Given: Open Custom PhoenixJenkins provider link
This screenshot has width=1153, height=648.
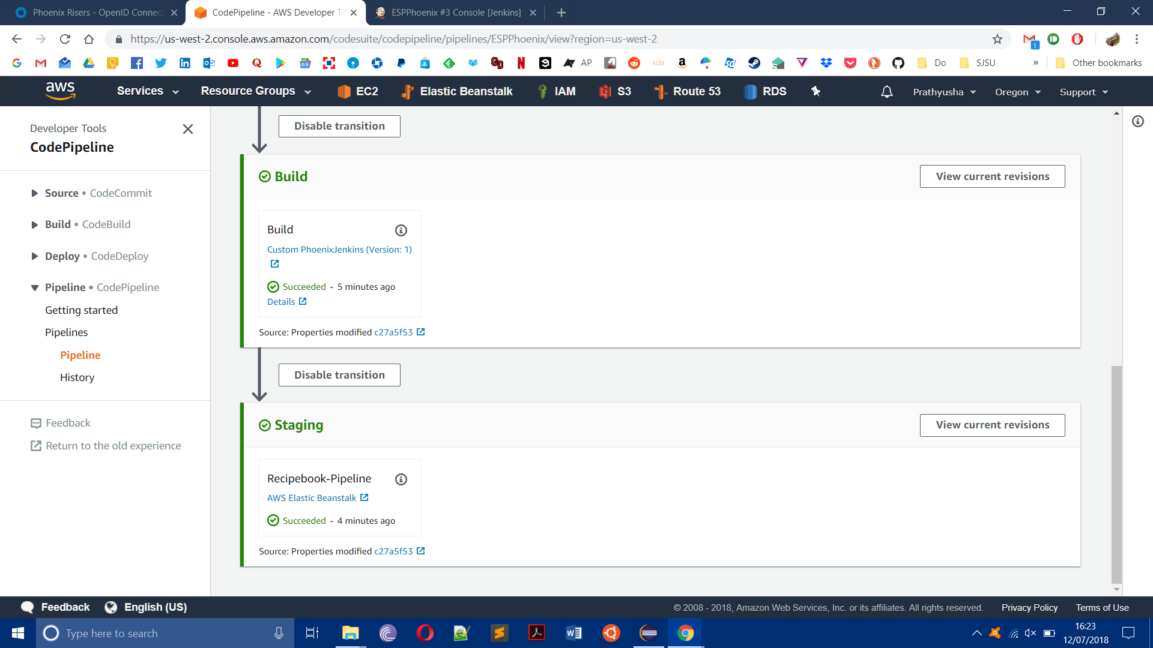Looking at the screenshot, I should (x=339, y=250).
